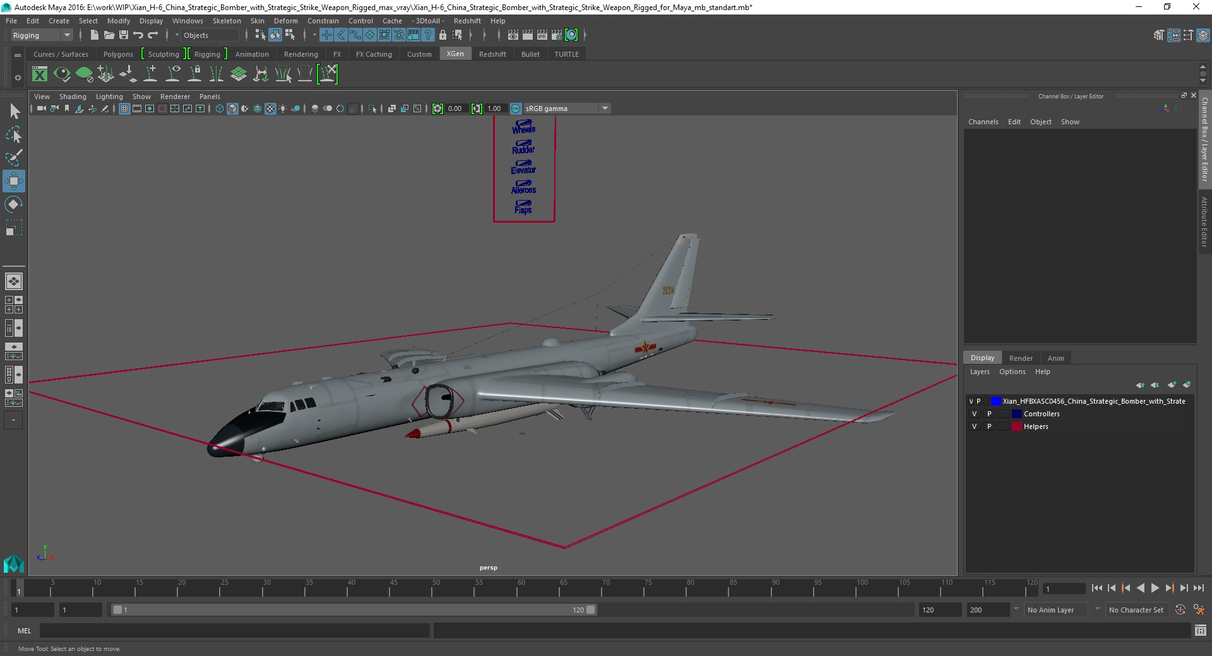1212x656 pixels.
Task: Open the render settings clapper-gear icon
Action: [557, 35]
